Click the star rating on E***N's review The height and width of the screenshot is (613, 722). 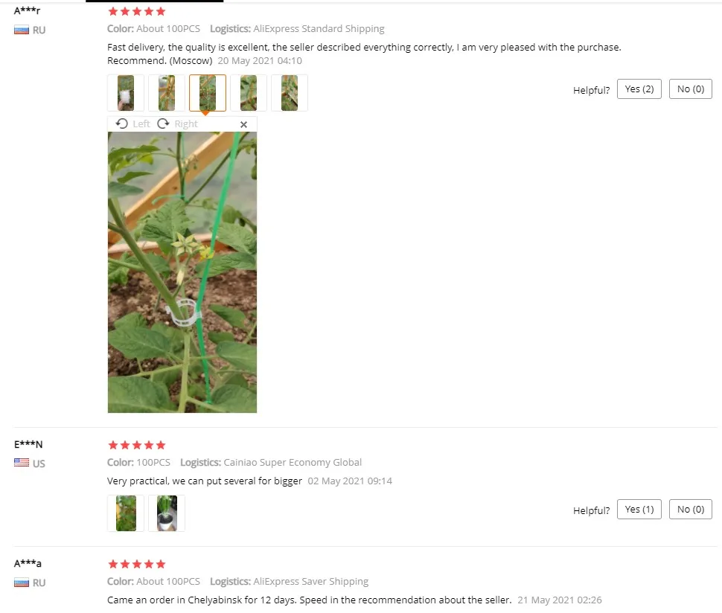pos(136,445)
